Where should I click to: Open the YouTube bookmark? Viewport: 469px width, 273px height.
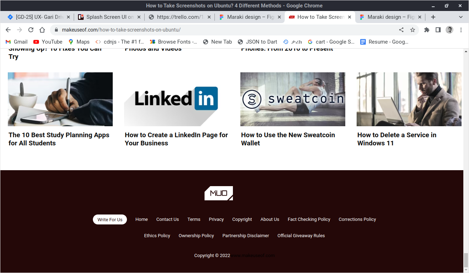48,42
